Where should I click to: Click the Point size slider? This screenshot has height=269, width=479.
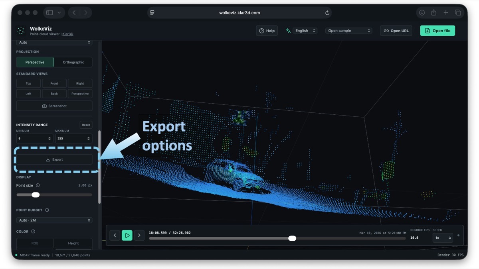coord(54,195)
